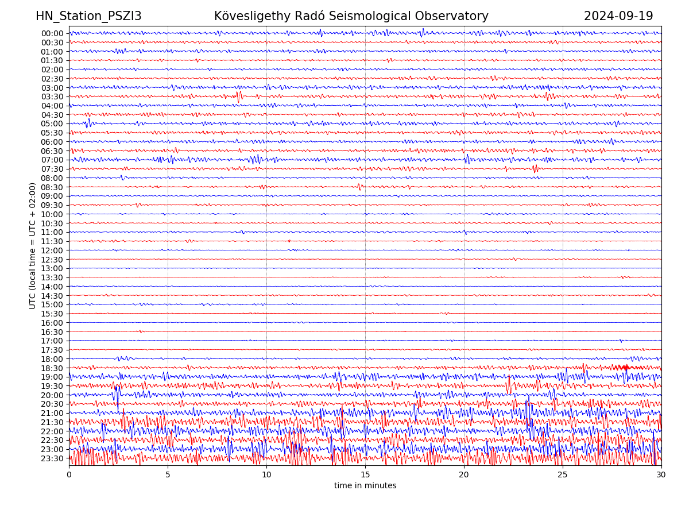Select the 12:00 row time label
Viewport: 689px width, 517px height.
52,250
